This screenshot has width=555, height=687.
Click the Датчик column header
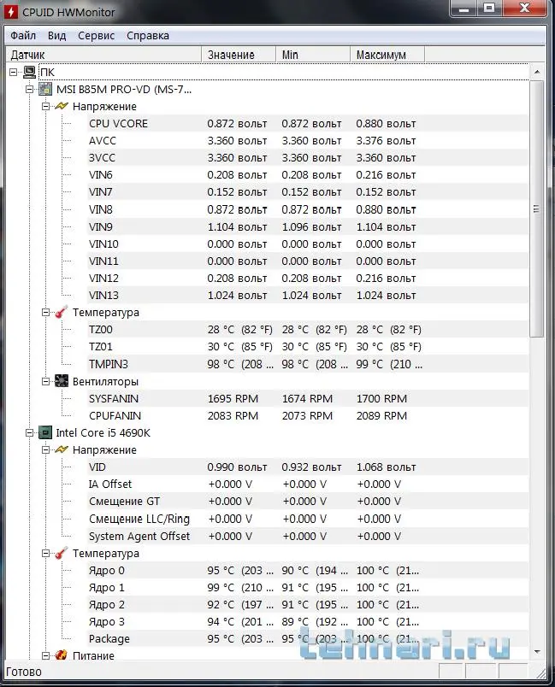pos(103,55)
